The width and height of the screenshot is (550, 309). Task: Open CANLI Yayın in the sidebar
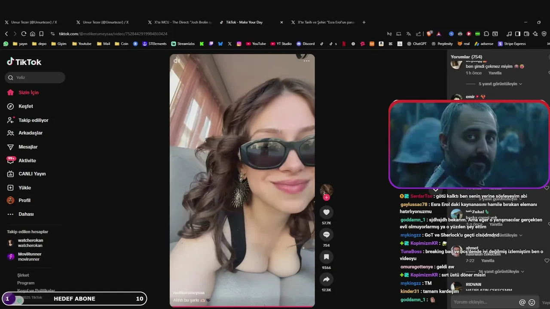26,173
